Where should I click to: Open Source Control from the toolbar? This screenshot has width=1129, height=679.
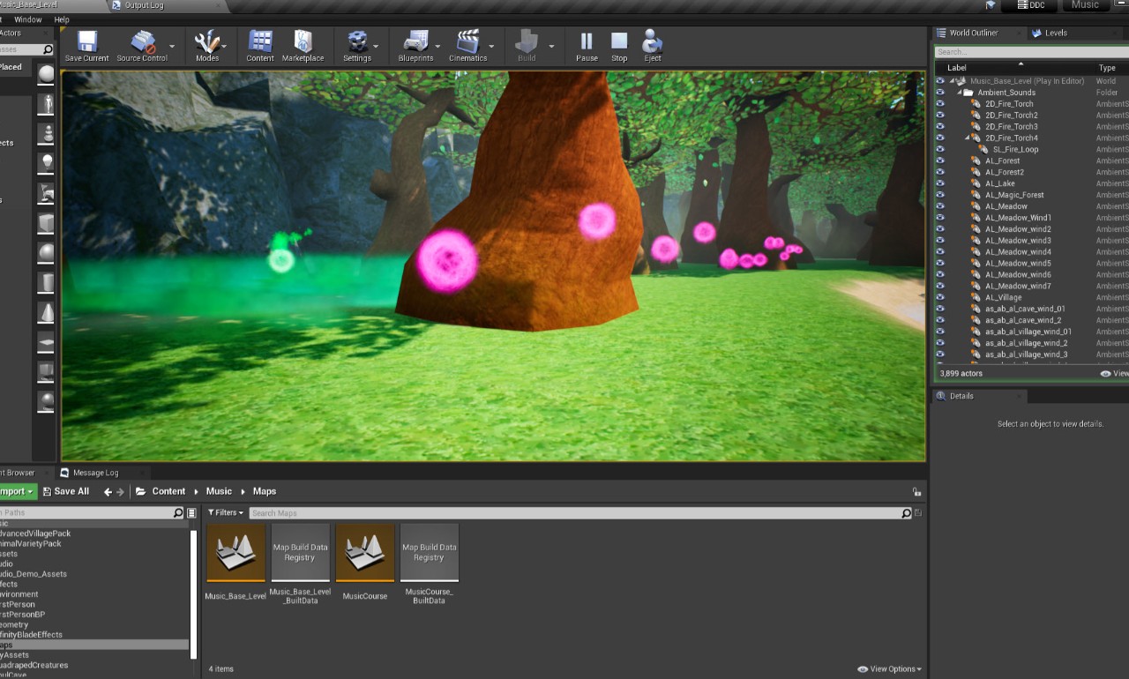click(142, 45)
